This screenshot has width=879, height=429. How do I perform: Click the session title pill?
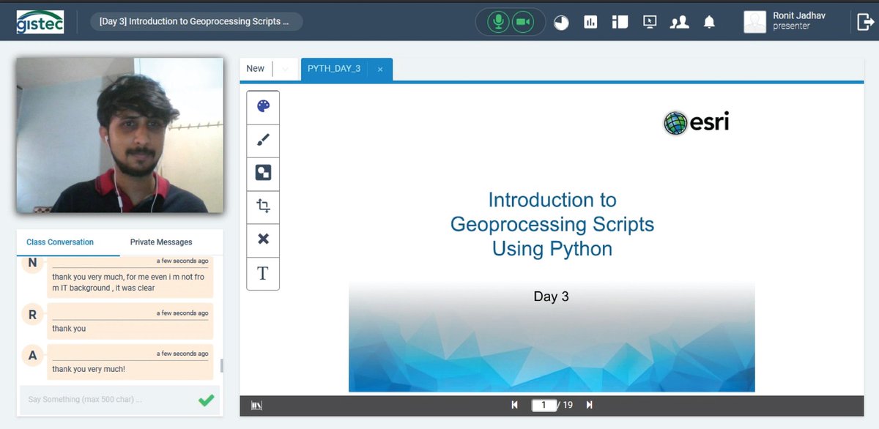click(x=196, y=21)
